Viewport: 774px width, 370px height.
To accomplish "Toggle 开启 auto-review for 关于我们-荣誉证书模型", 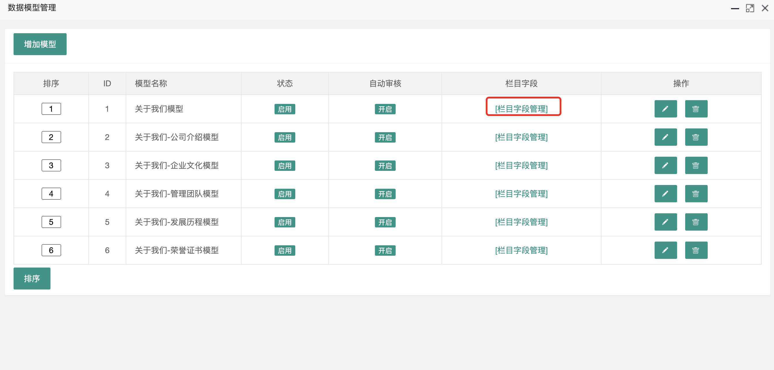I will [385, 251].
